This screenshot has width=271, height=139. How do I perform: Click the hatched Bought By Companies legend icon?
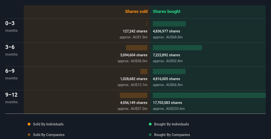pos(150,135)
